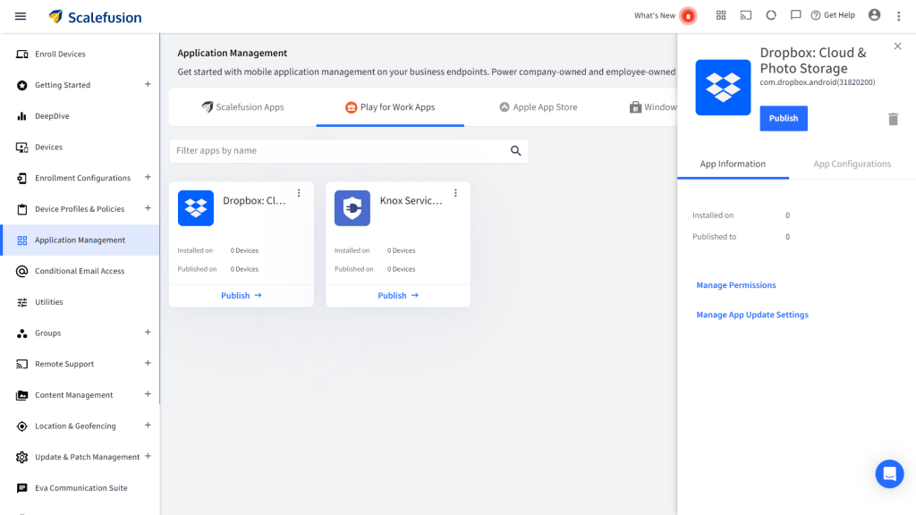Expand the Getting Started section
This screenshot has height=515, width=916.
coord(148,85)
